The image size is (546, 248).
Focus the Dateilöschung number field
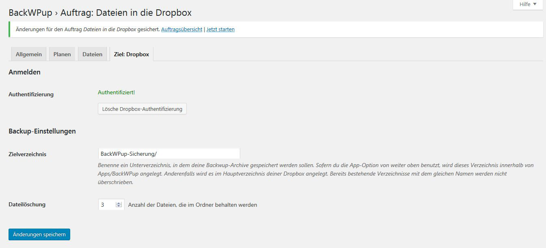(111, 205)
